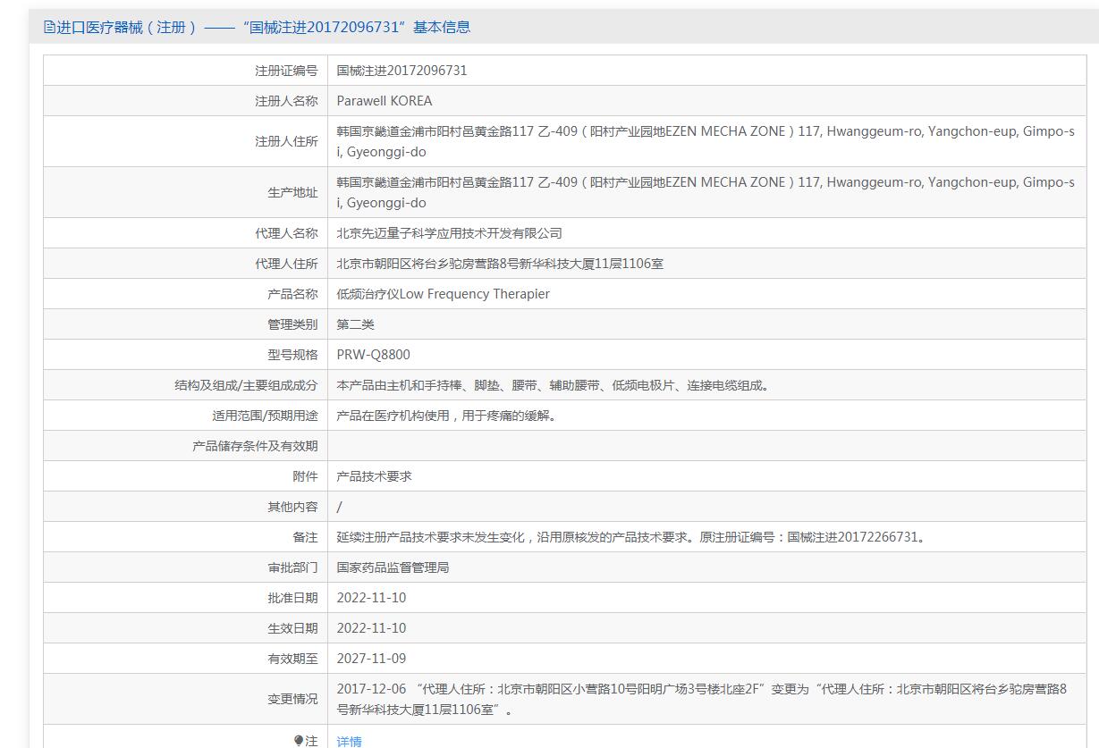This screenshot has width=1099, height=748.
Task: Click the 审批部门 label
Action: [x=292, y=567]
